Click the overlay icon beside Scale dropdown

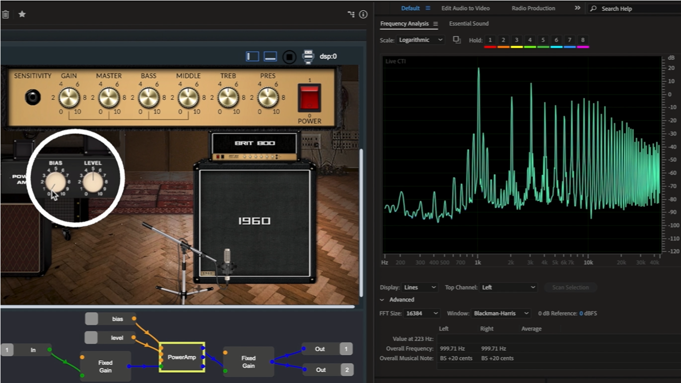[457, 40]
